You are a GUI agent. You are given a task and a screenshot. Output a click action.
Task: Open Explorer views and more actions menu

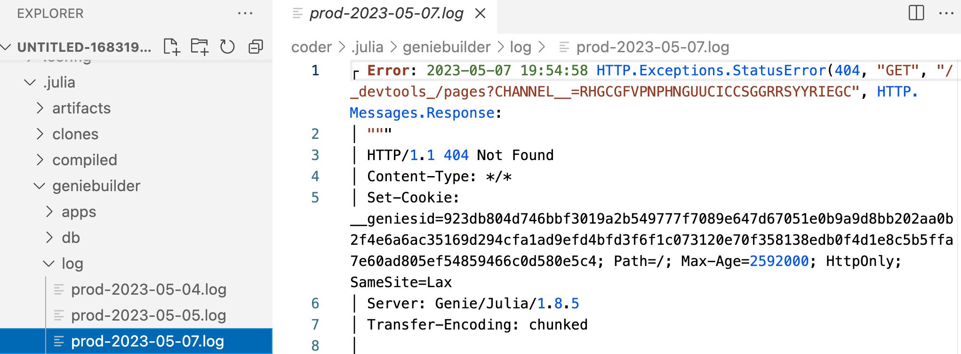tap(245, 13)
